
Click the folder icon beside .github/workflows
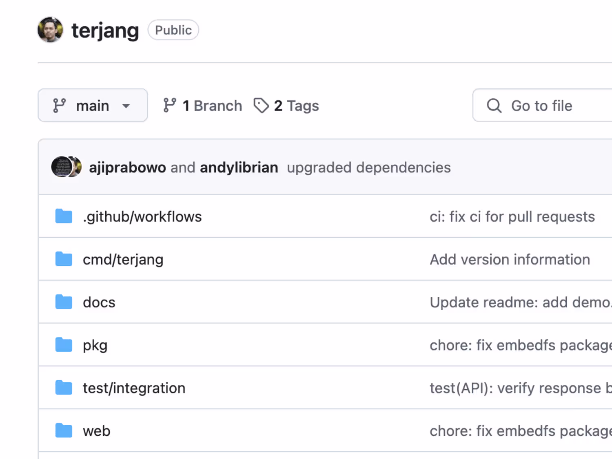pyautogui.click(x=64, y=216)
